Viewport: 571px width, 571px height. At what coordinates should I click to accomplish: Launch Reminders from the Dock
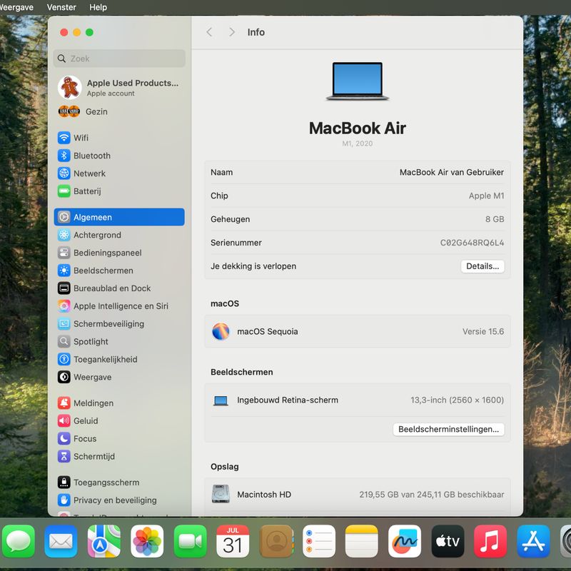(x=319, y=542)
